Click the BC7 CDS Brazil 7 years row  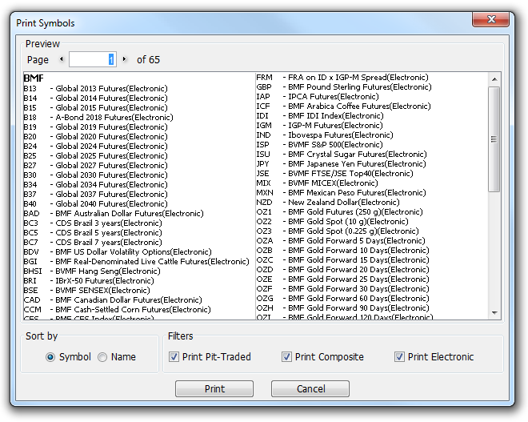click(x=93, y=243)
